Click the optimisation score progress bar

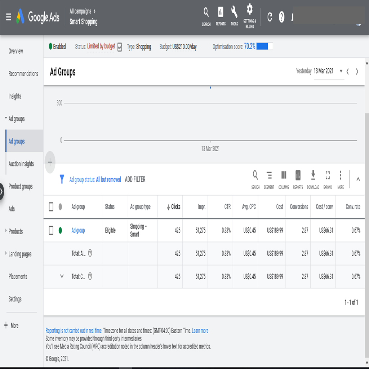(265, 46)
